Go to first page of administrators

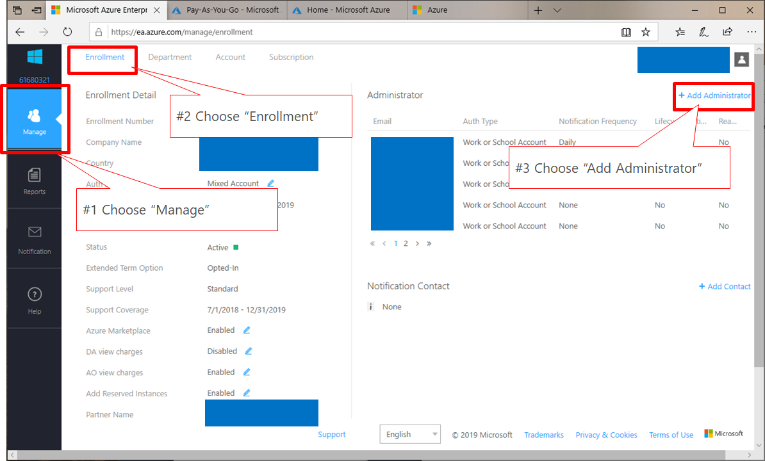tap(372, 244)
